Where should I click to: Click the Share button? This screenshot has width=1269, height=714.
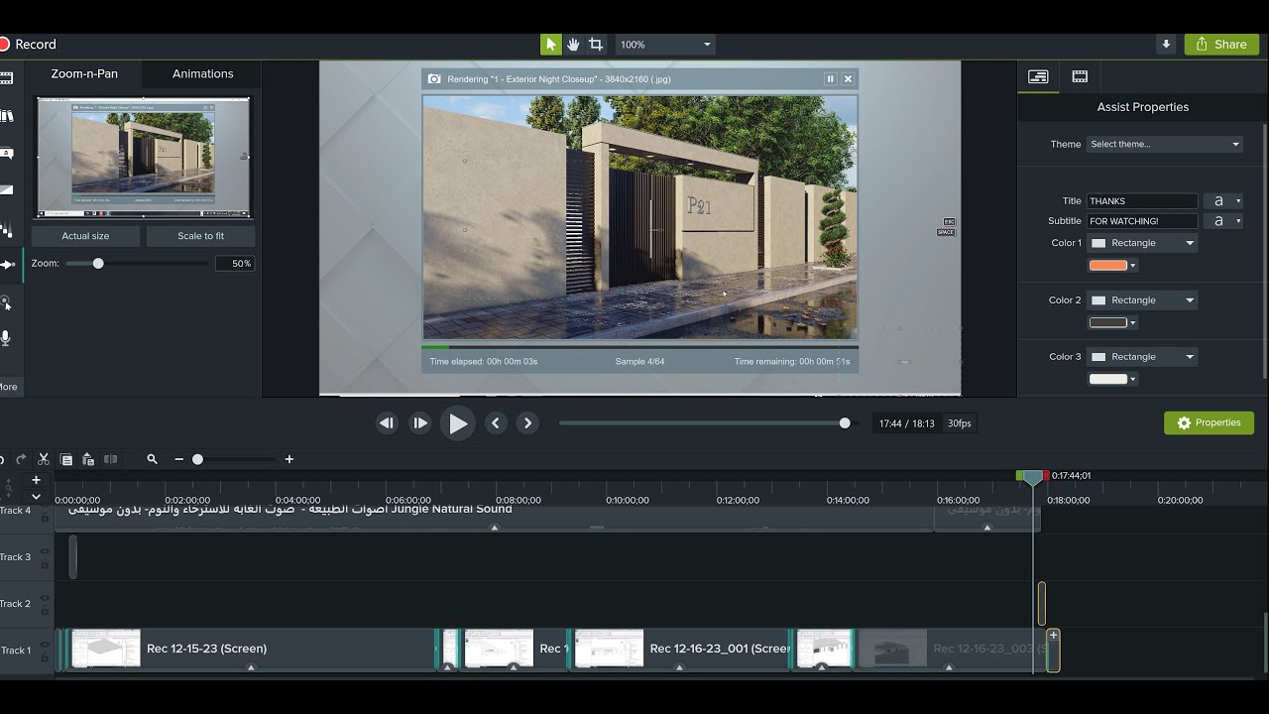1221,44
